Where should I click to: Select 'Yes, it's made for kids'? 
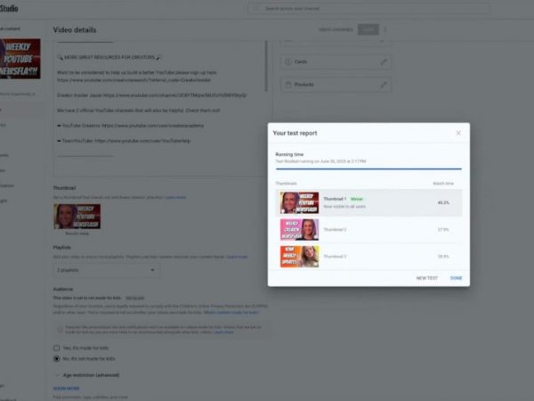[57, 348]
